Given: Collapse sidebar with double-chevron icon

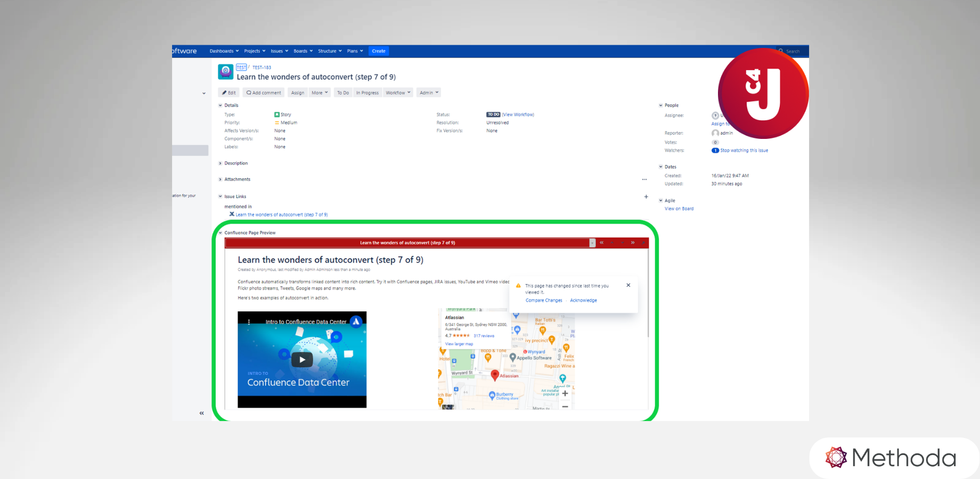Looking at the screenshot, I should 202,413.
